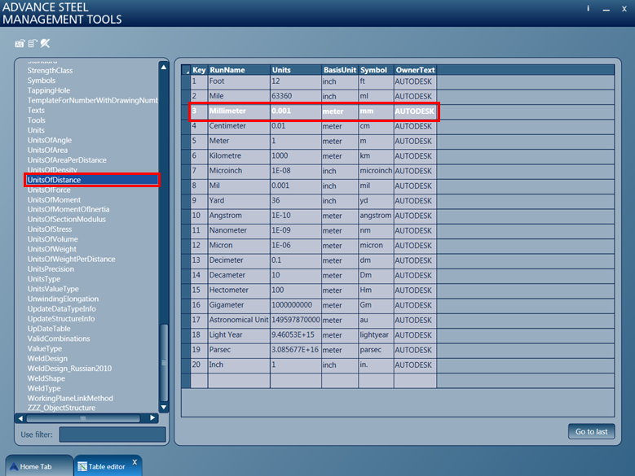
Task: Select the Tools table
Action: click(37, 120)
